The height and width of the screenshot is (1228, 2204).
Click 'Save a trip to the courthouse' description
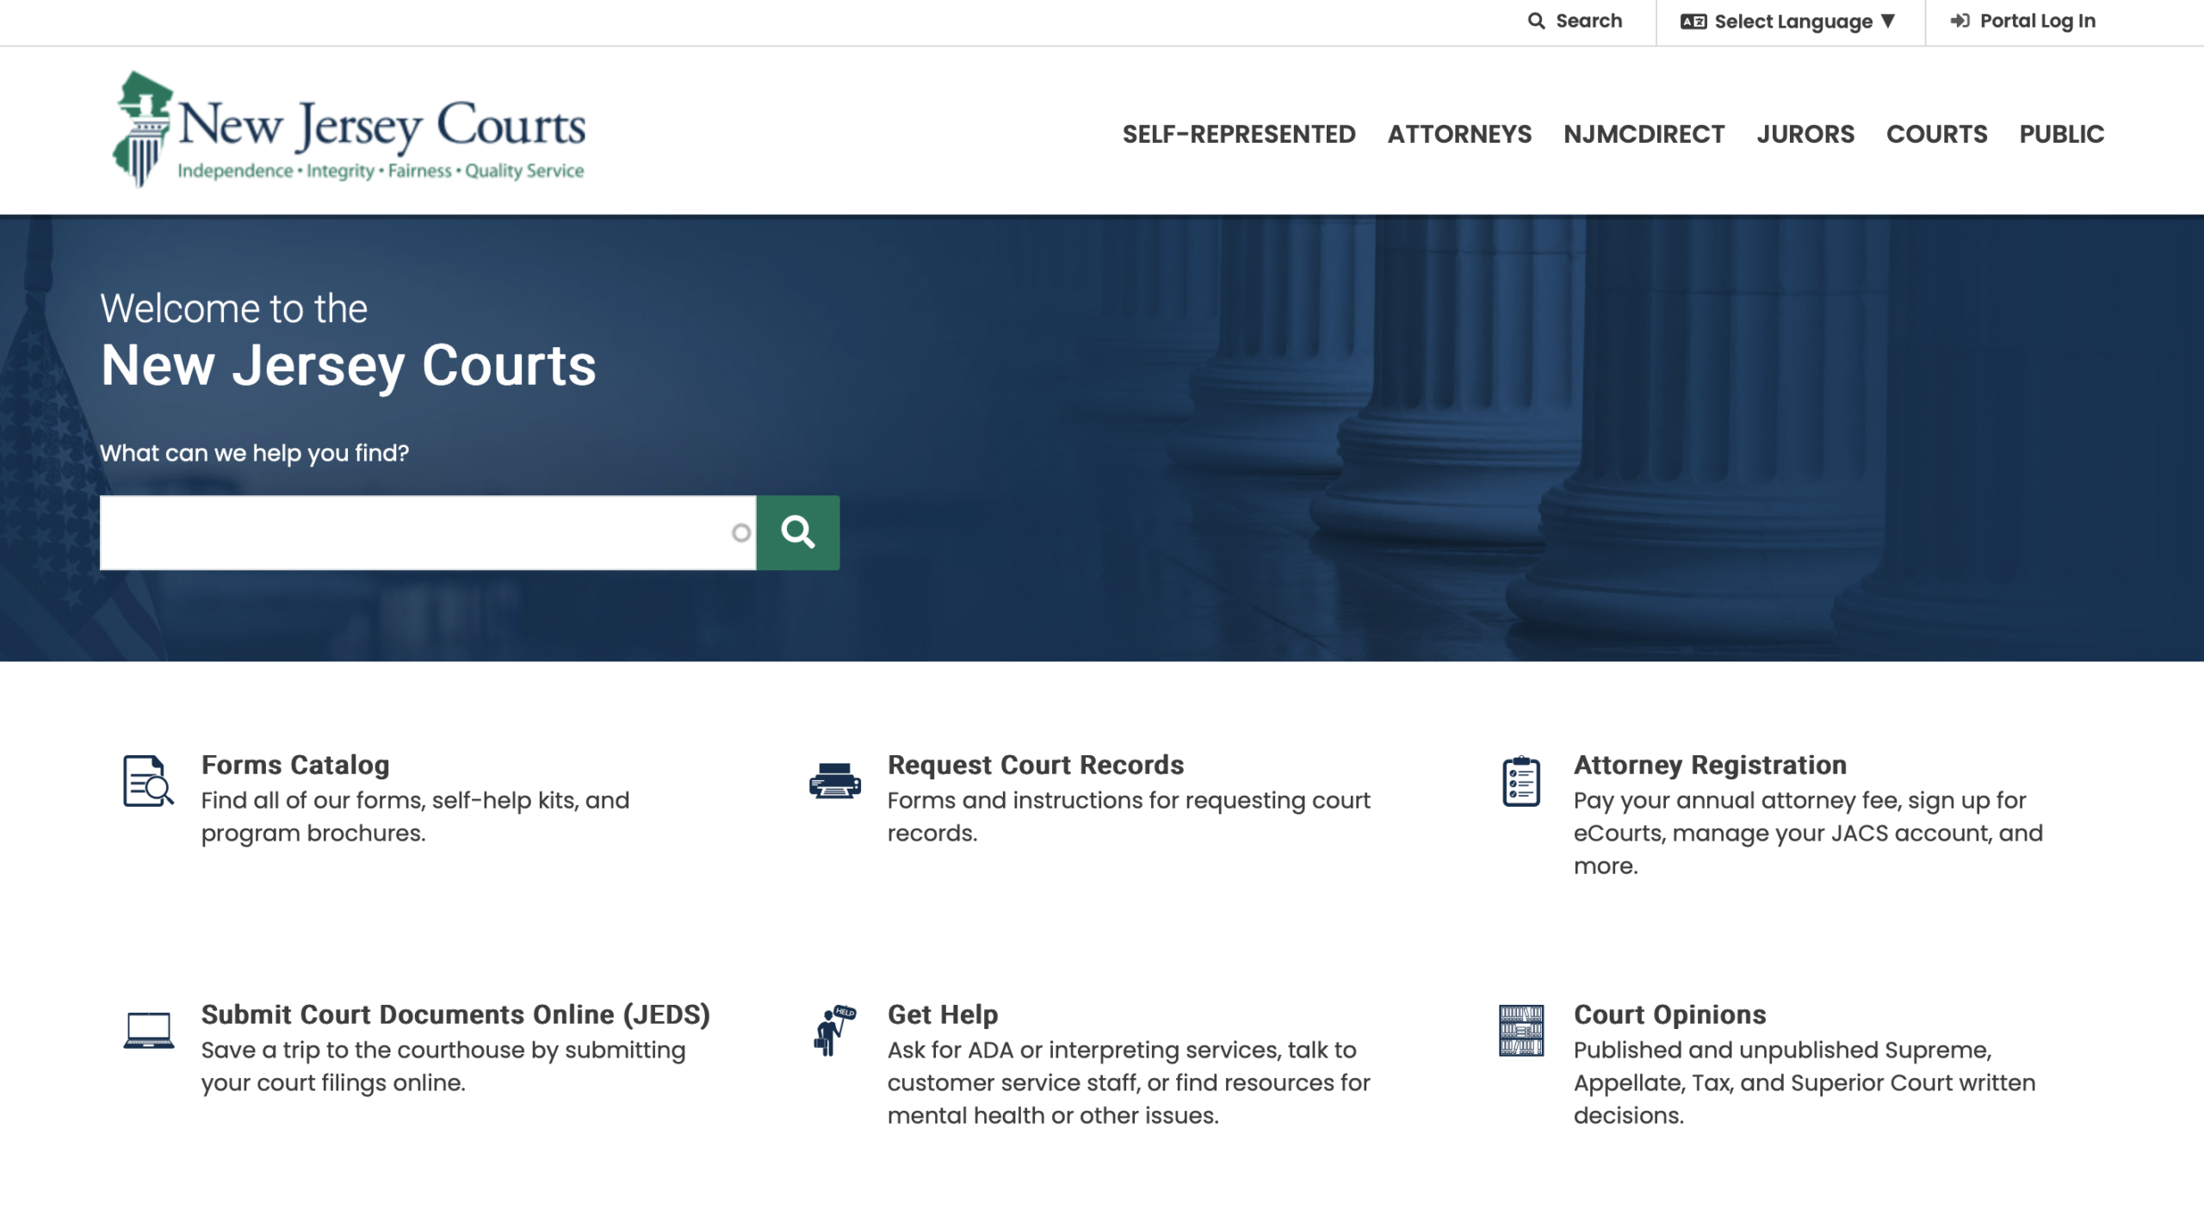point(443,1066)
